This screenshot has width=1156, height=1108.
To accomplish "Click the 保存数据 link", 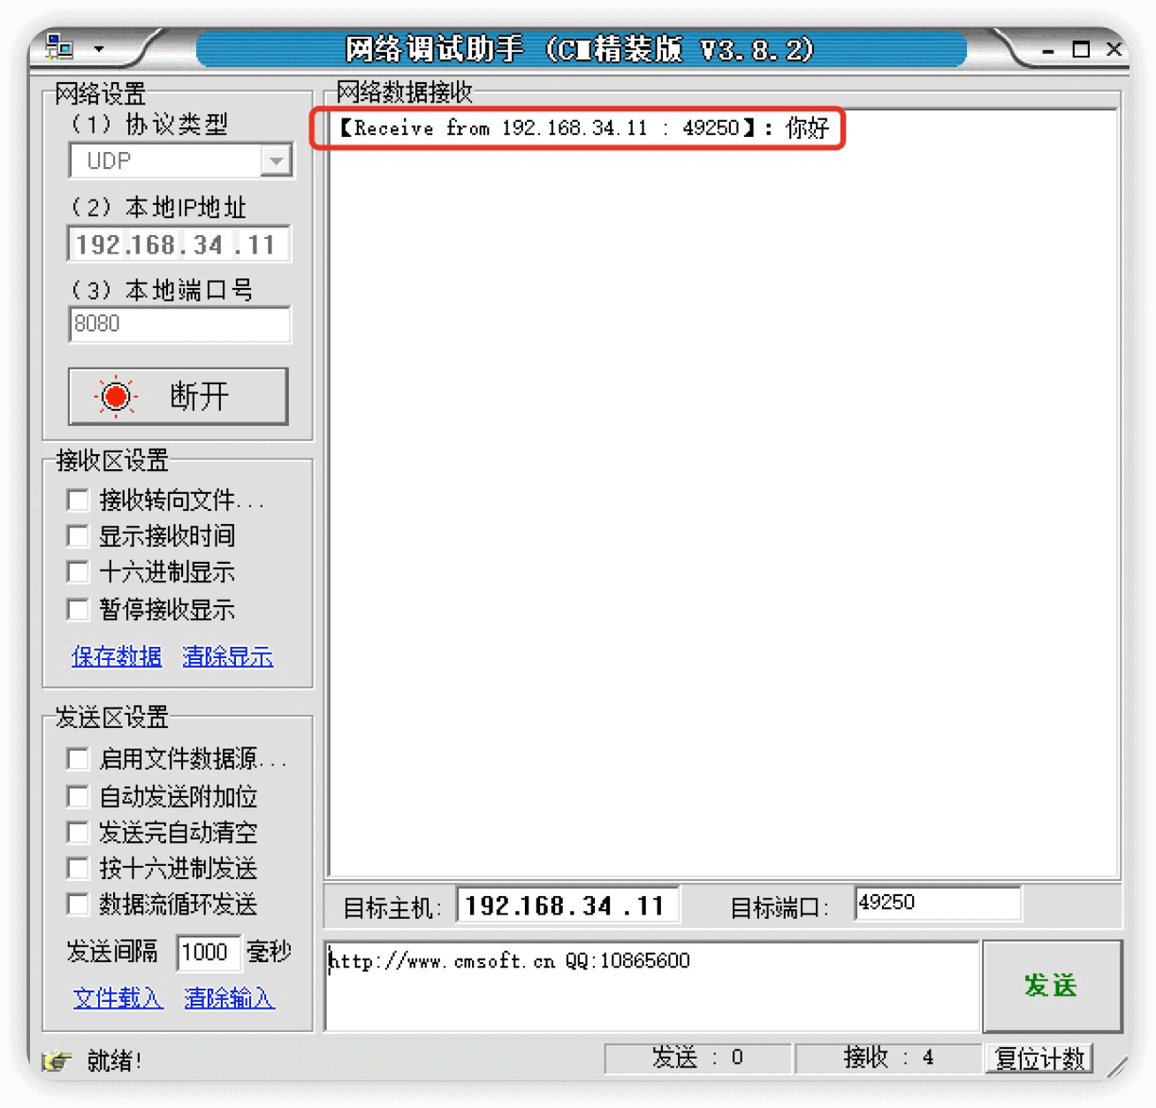I will point(117,656).
